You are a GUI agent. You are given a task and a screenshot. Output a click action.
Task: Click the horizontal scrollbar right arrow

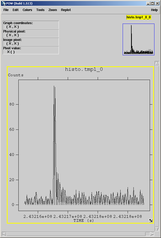(152, 234)
